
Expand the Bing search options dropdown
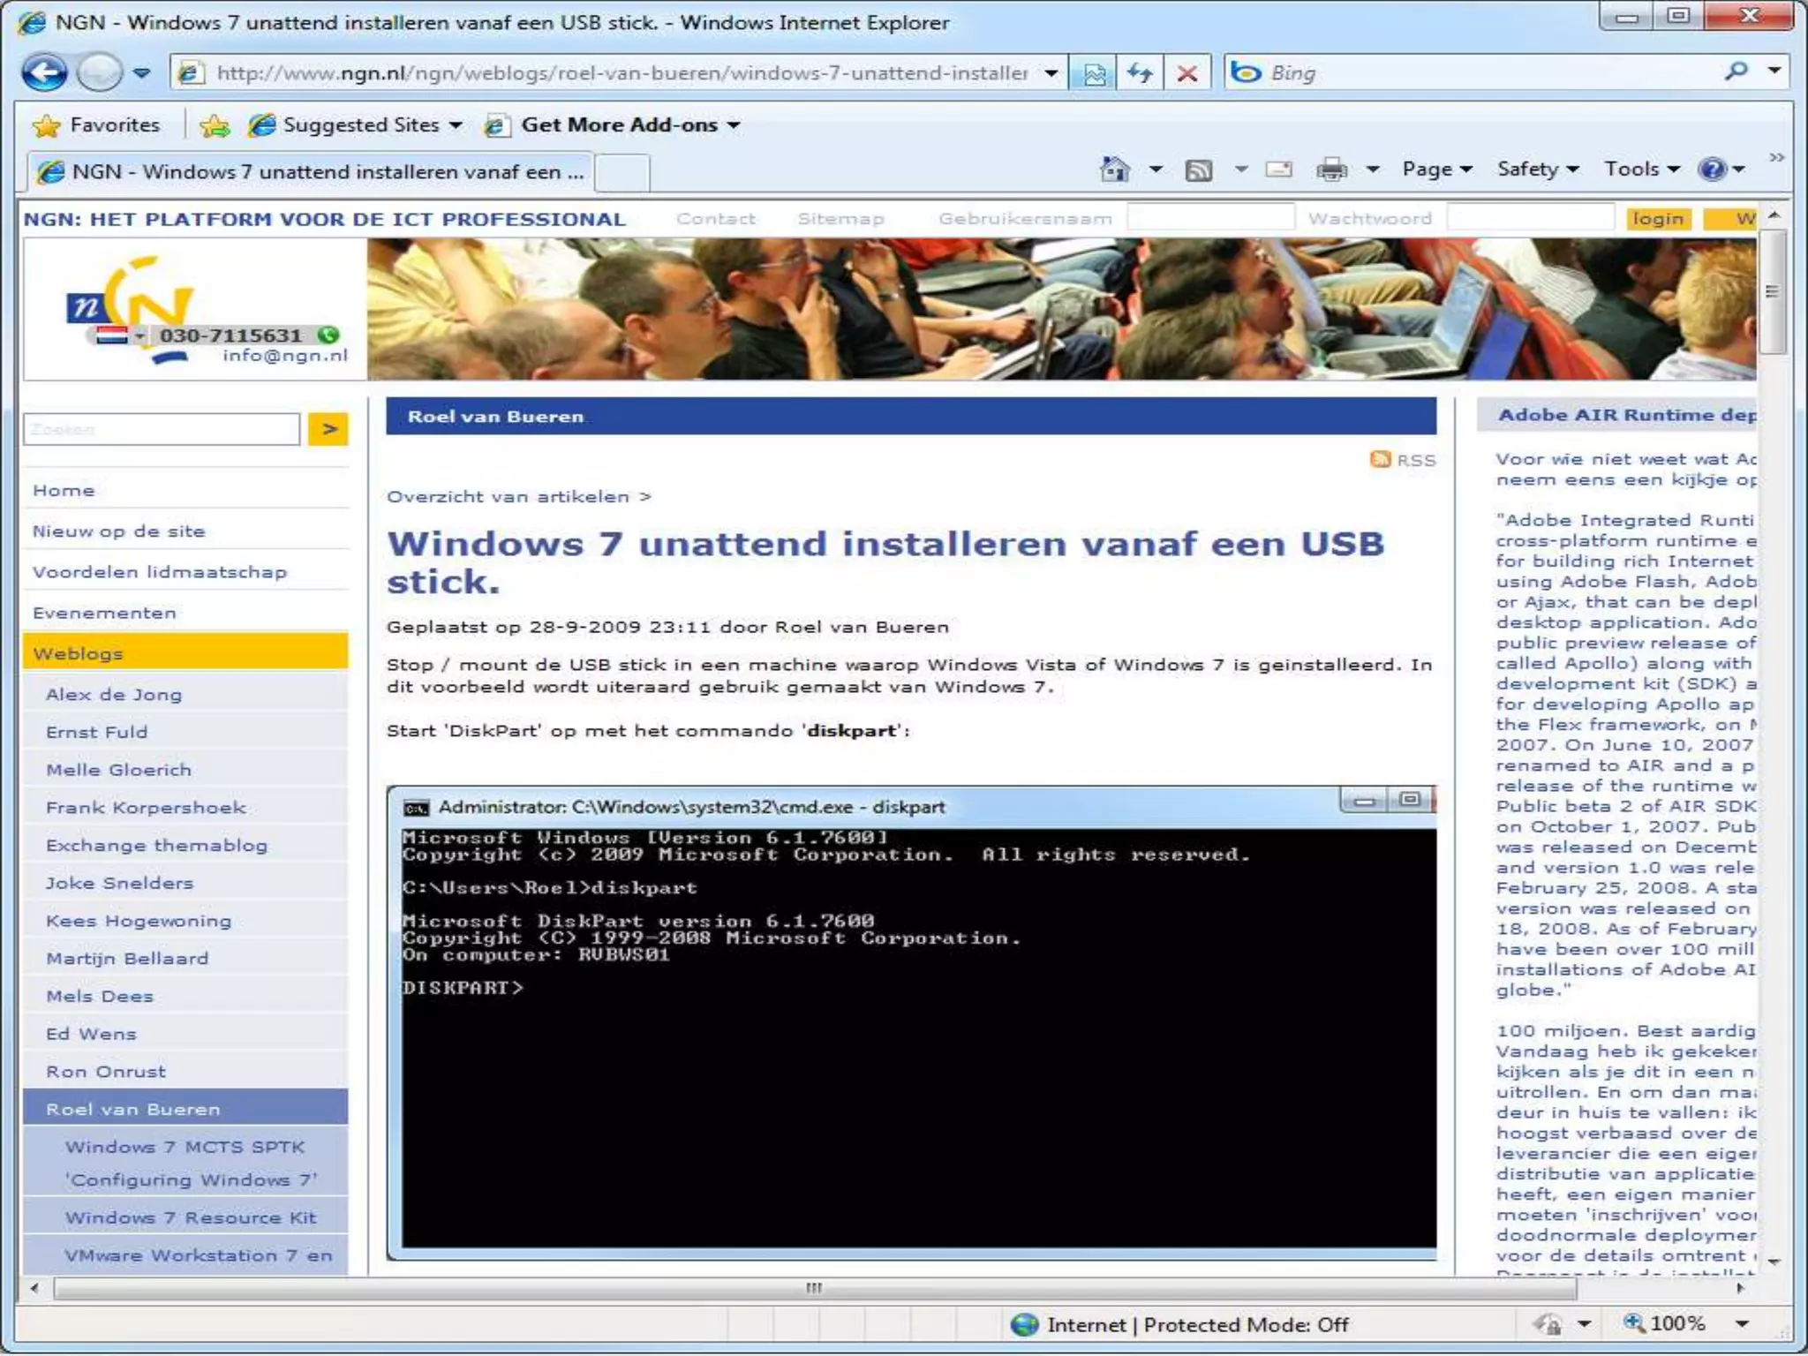point(1774,71)
